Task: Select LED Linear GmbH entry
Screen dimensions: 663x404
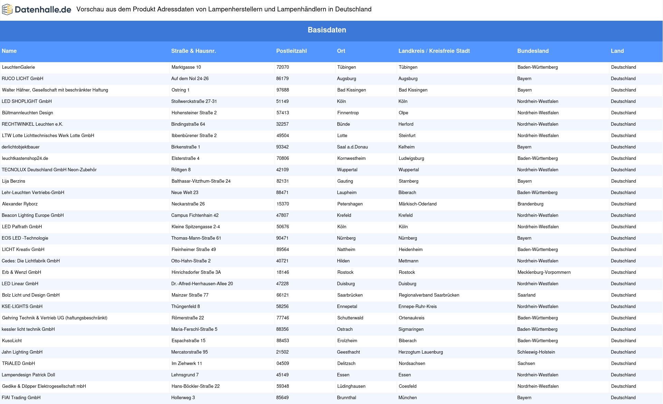Action: pyautogui.click(x=20, y=283)
